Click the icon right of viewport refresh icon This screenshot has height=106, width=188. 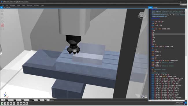tap(146, 97)
